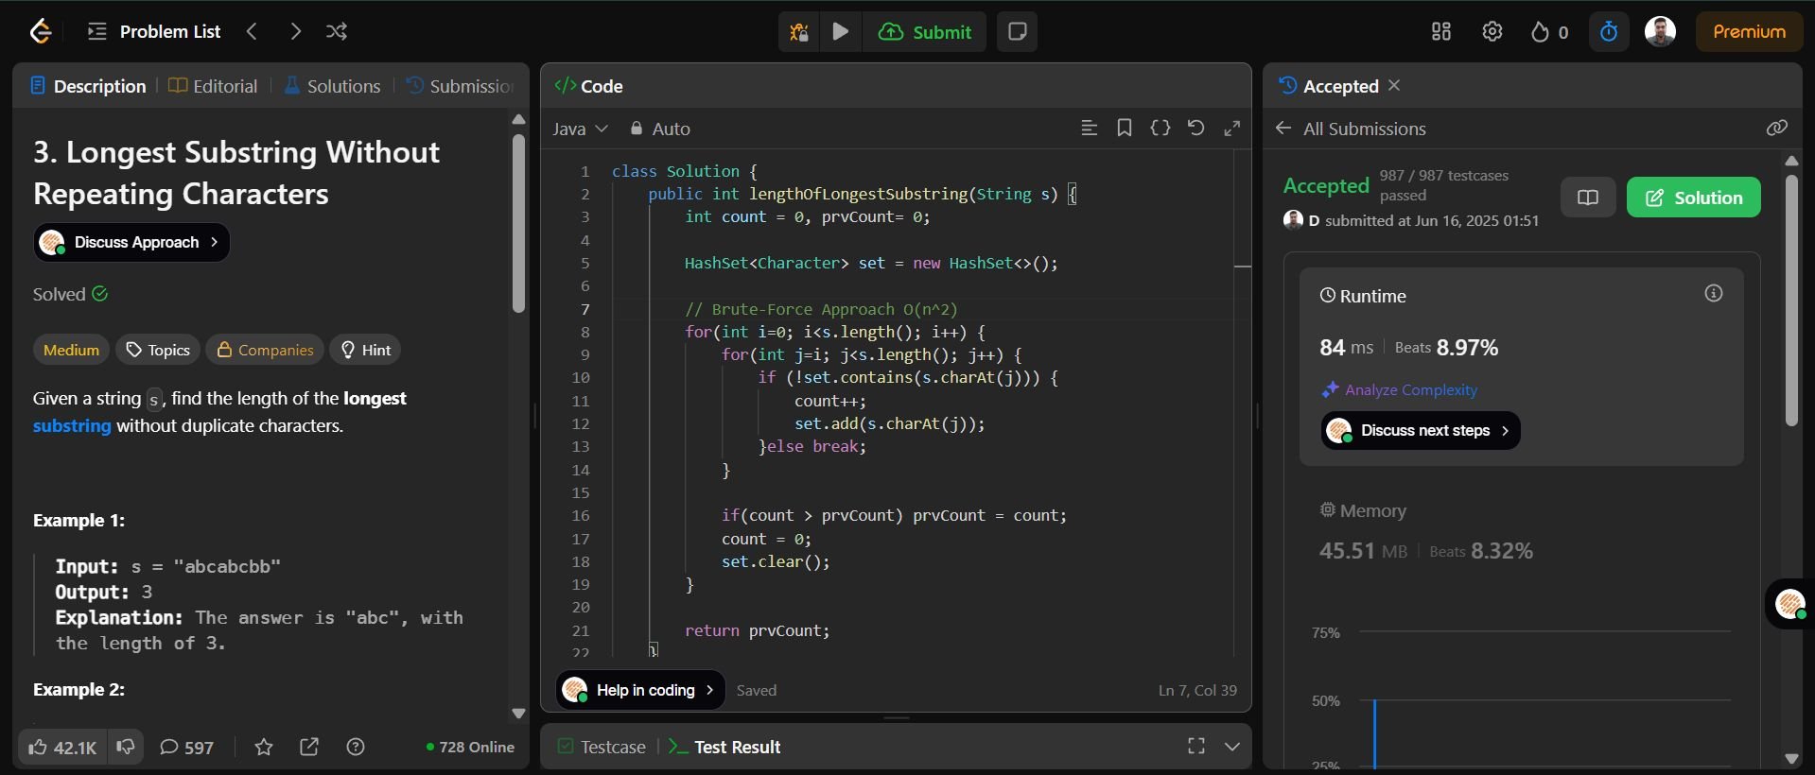Click the description panel vertical scrollbar
The image size is (1815, 775).
coord(518,224)
